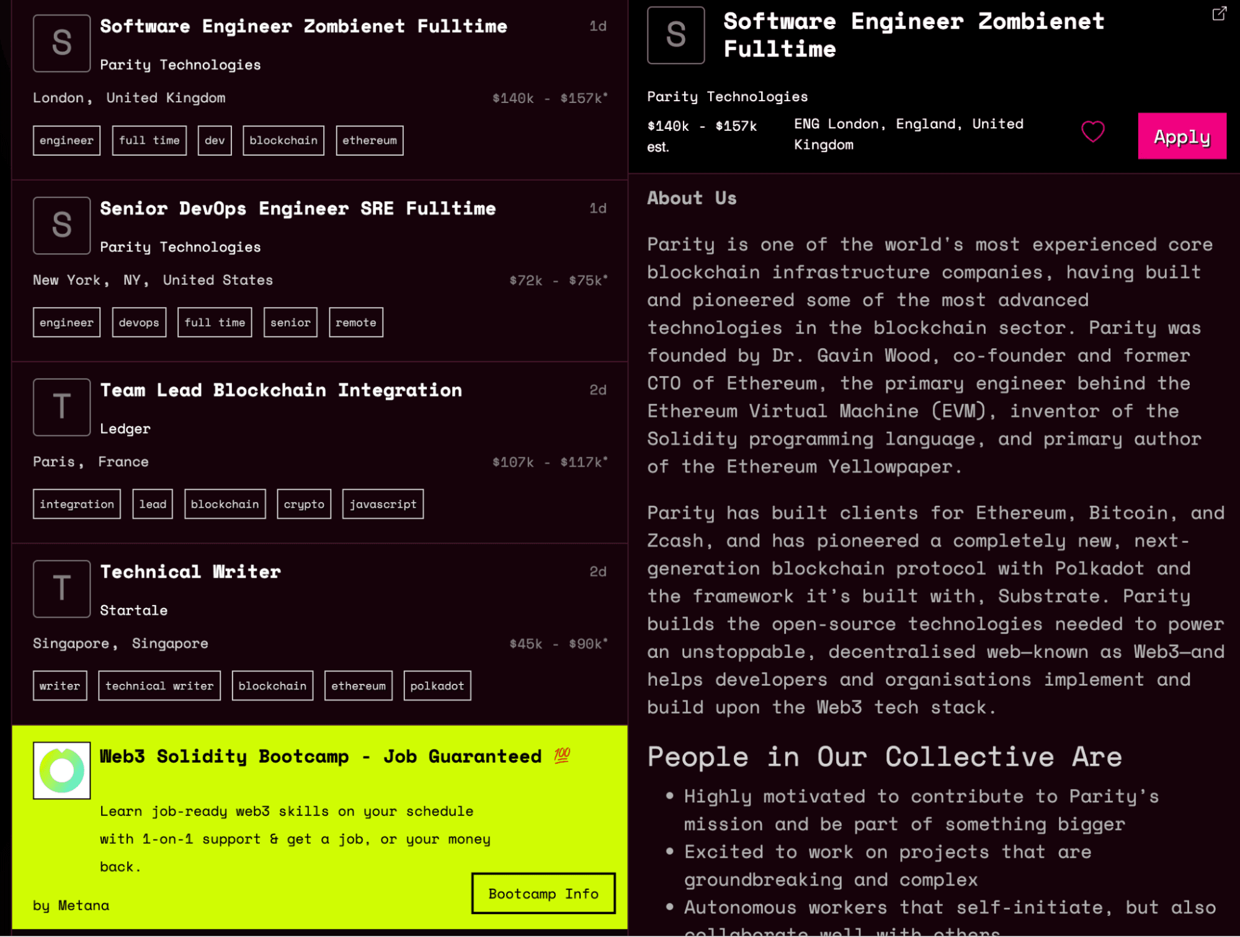Select 'devops' tag
The image size is (1240, 937).
coord(139,323)
